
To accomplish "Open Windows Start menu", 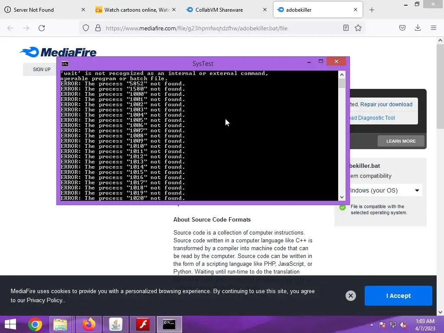I will pyautogui.click(x=10, y=324).
